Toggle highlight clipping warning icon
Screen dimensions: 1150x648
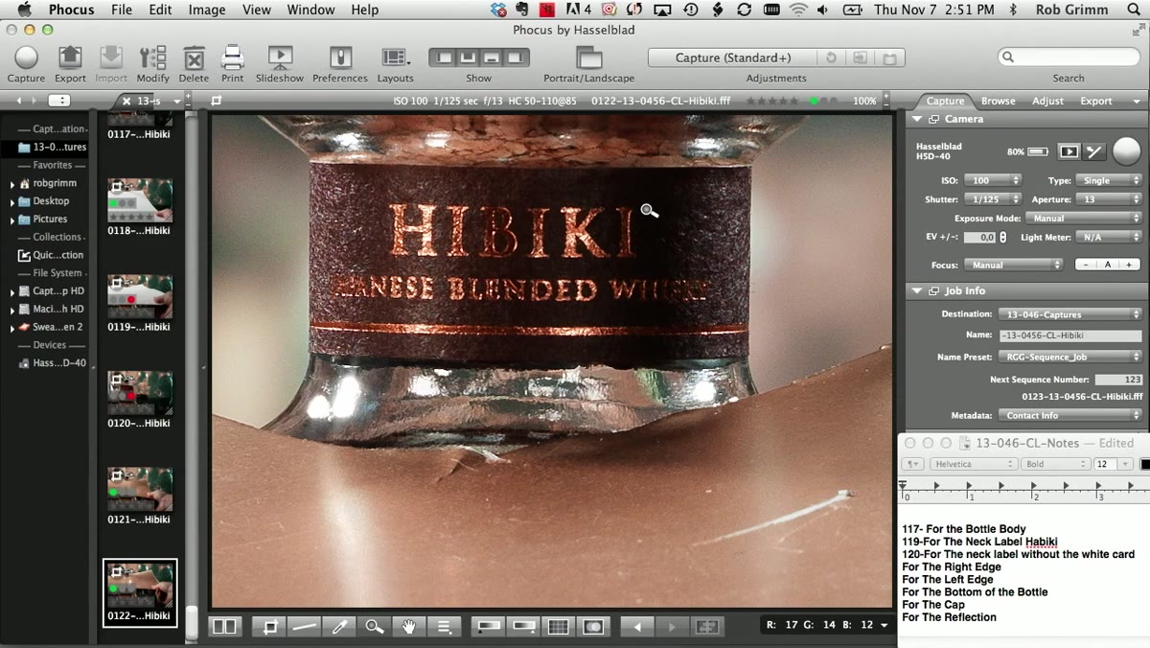(524, 626)
